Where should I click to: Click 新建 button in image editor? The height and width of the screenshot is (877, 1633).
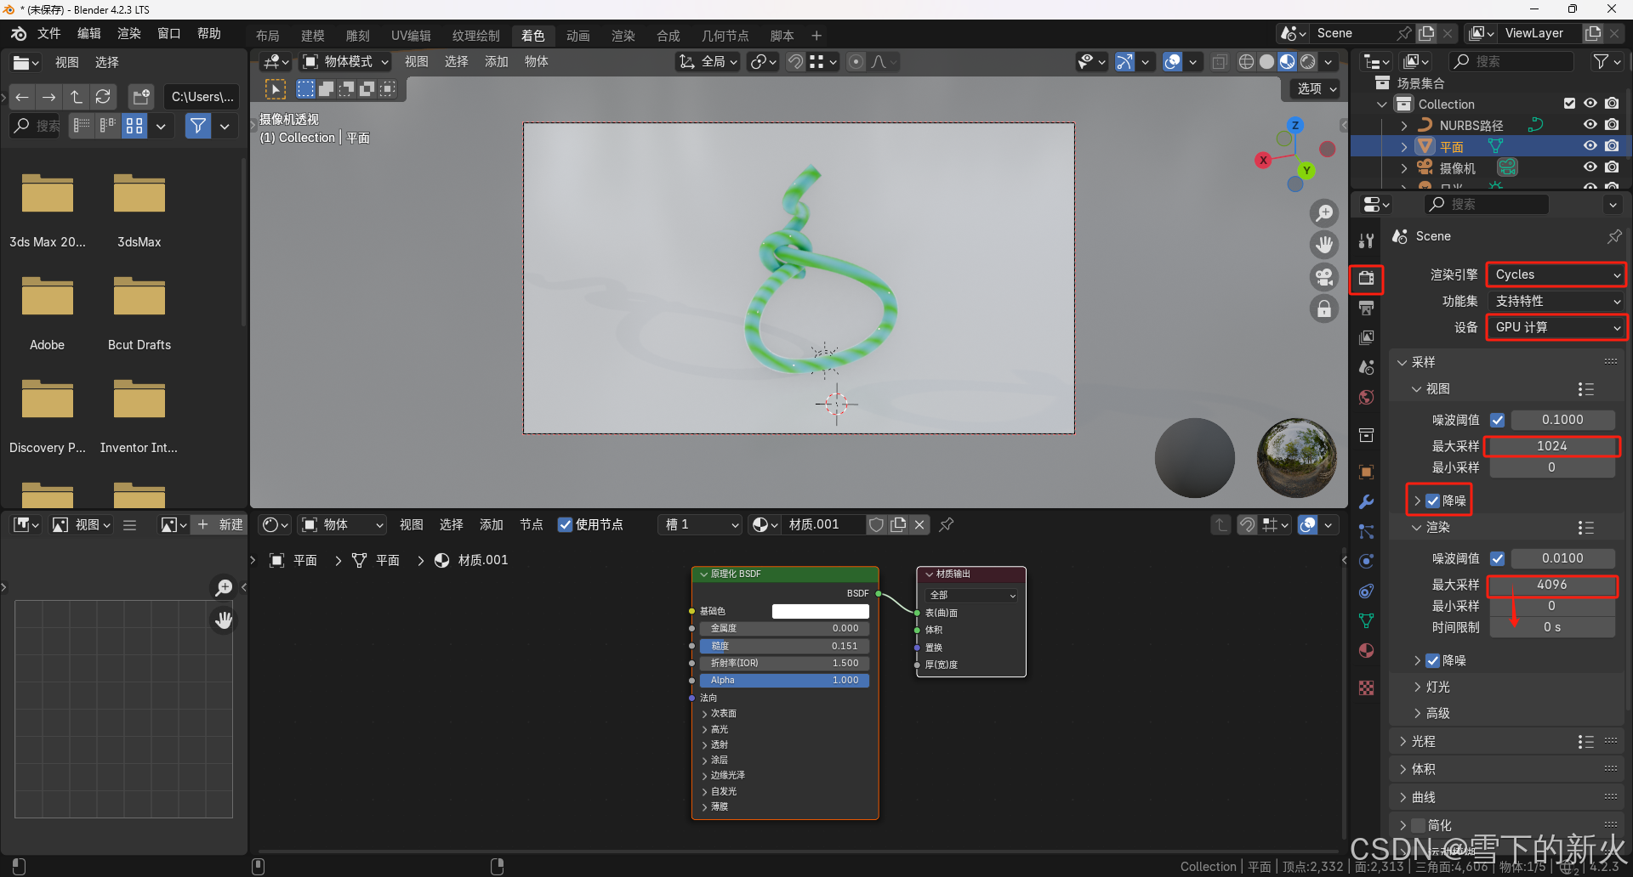click(x=220, y=524)
